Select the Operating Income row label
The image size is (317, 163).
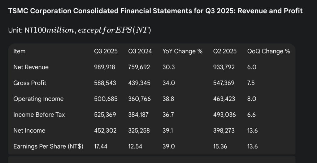(38, 99)
